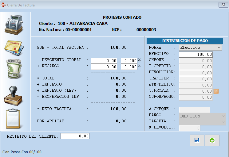Click the DESCUENTO GLOBAL percentage field
The image size is (229, 157).
coord(129,61)
